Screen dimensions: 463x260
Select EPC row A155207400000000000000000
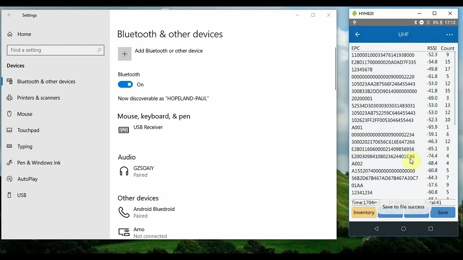point(402,171)
